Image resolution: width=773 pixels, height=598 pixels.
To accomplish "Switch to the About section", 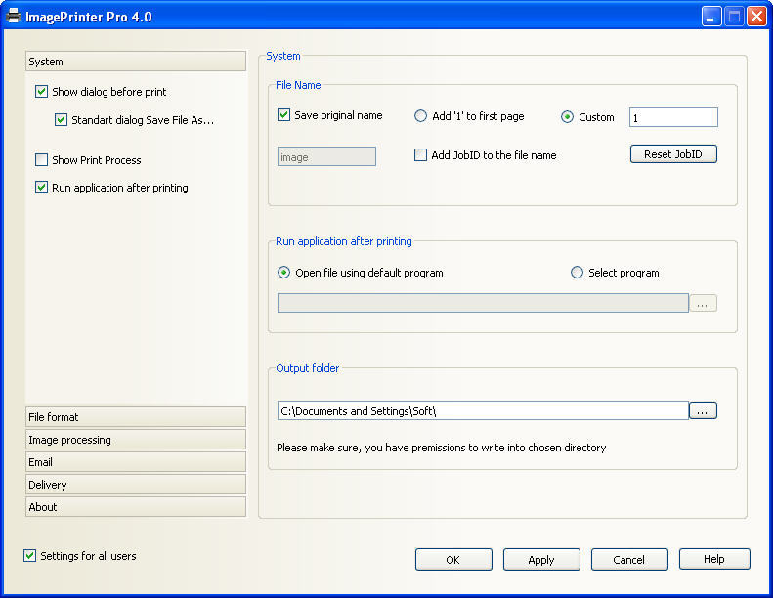I will pyautogui.click(x=136, y=507).
